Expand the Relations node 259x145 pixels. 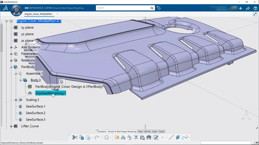click(x=11, y=60)
